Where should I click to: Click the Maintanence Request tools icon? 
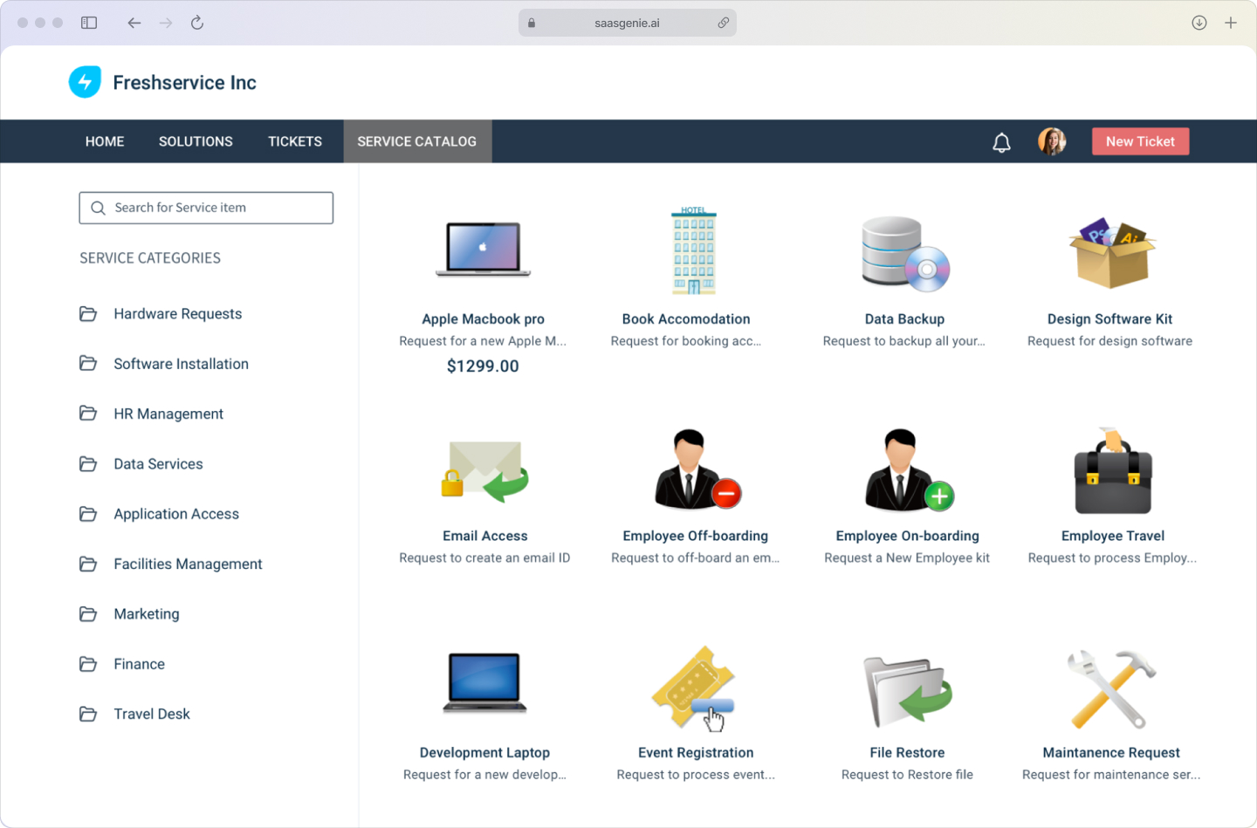[1110, 688]
